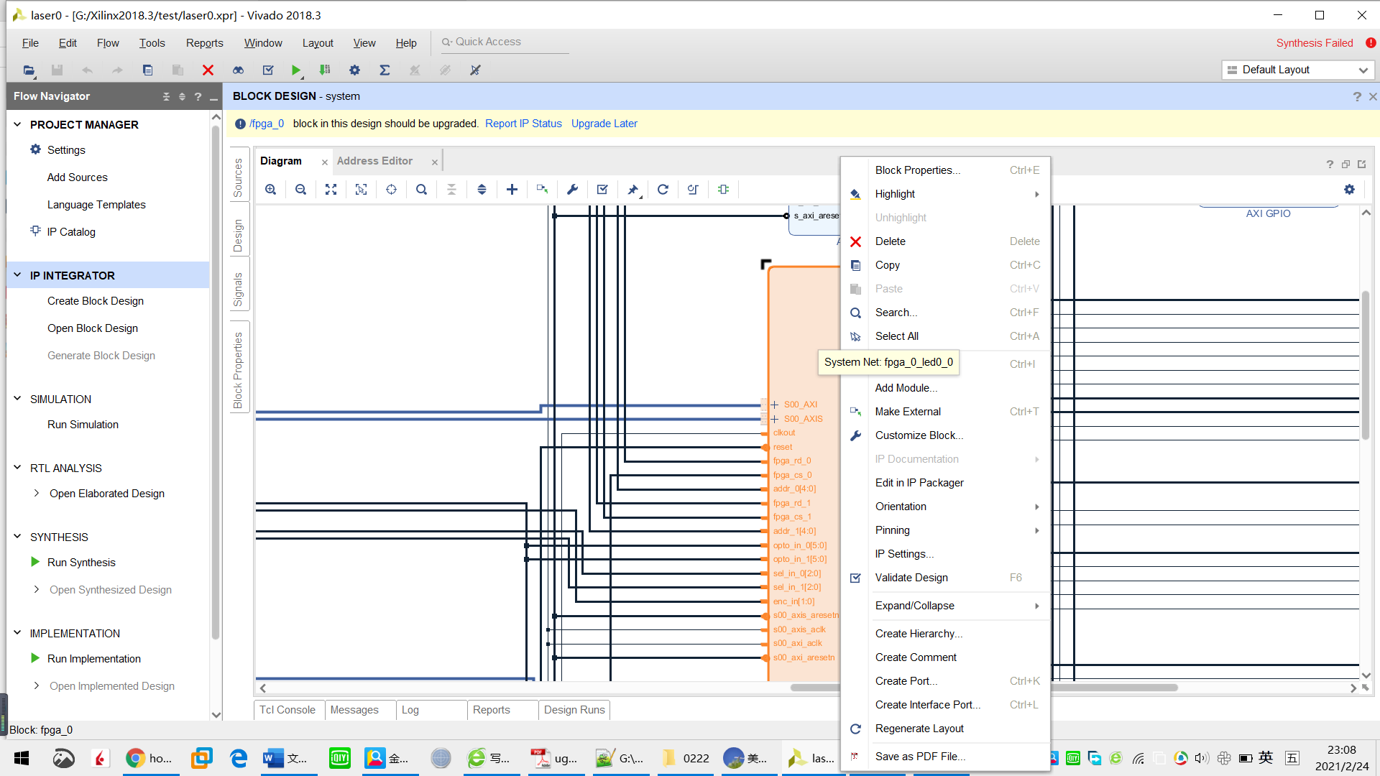Expand the S00_AXI interface port plus
Image resolution: width=1380 pixels, height=776 pixels.
[775, 405]
